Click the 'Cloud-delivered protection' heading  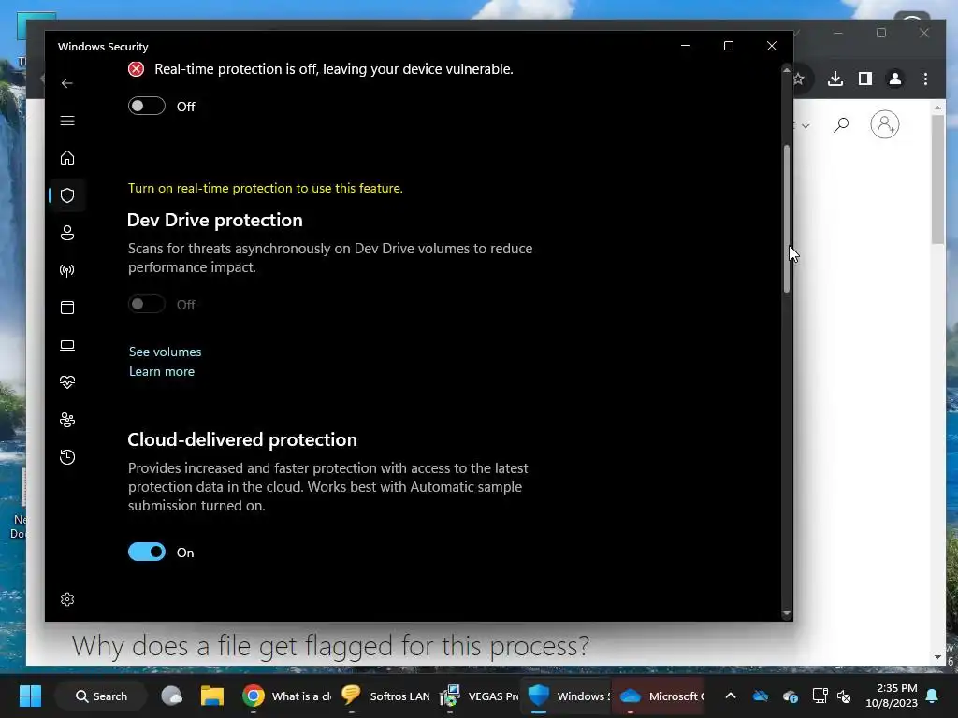click(x=242, y=439)
